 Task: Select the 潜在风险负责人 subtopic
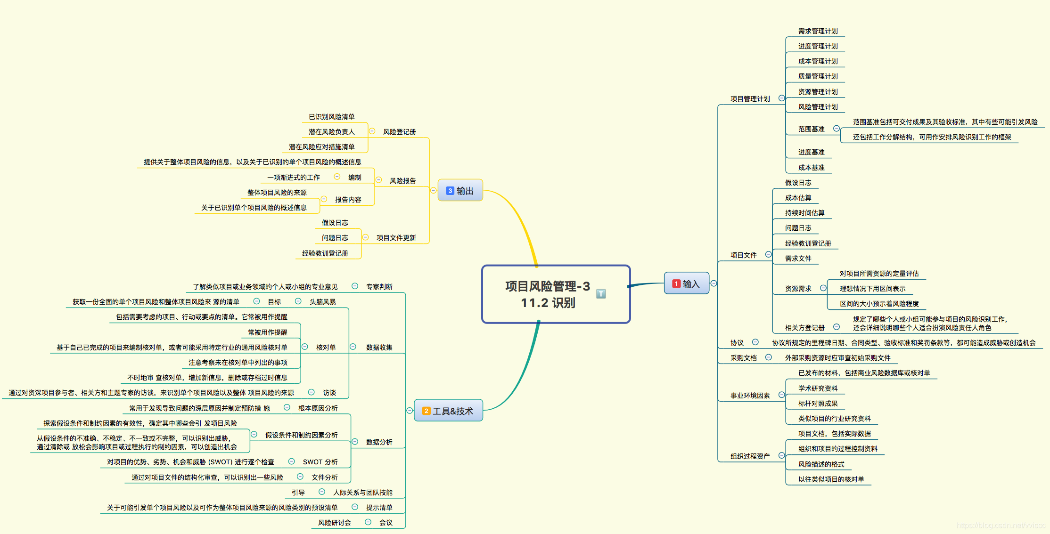[331, 132]
